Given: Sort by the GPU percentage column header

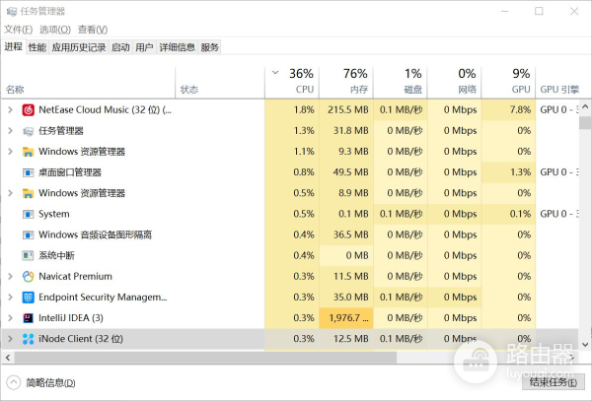Looking at the screenshot, I should tap(508, 81).
